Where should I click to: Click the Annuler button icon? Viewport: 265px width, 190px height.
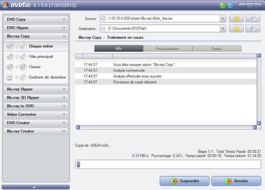point(228,181)
